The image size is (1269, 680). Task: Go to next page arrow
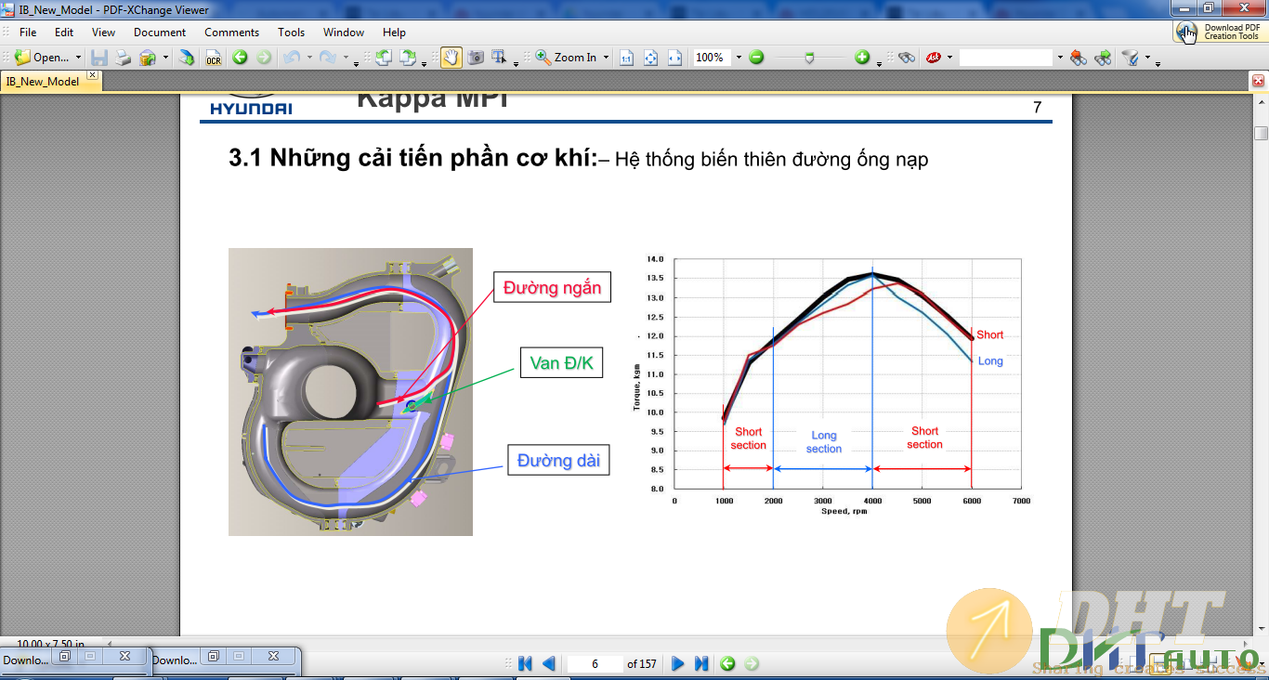(x=677, y=663)
